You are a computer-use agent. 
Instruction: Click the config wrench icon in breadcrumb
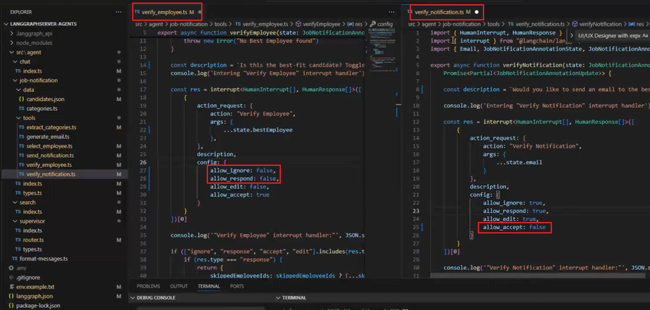point(373,24)
